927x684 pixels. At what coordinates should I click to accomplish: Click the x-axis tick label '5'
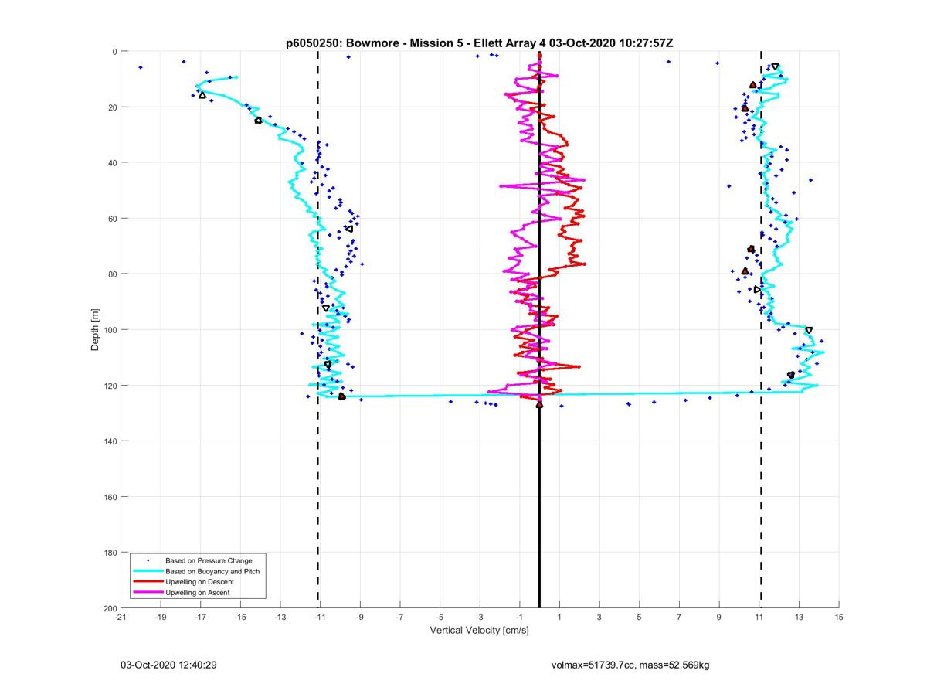640,618
